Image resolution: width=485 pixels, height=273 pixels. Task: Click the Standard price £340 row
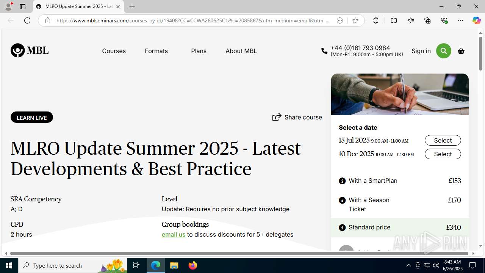point(400,227)
